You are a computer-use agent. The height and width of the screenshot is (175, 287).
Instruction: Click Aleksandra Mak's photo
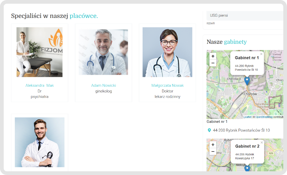pos(40,52)
